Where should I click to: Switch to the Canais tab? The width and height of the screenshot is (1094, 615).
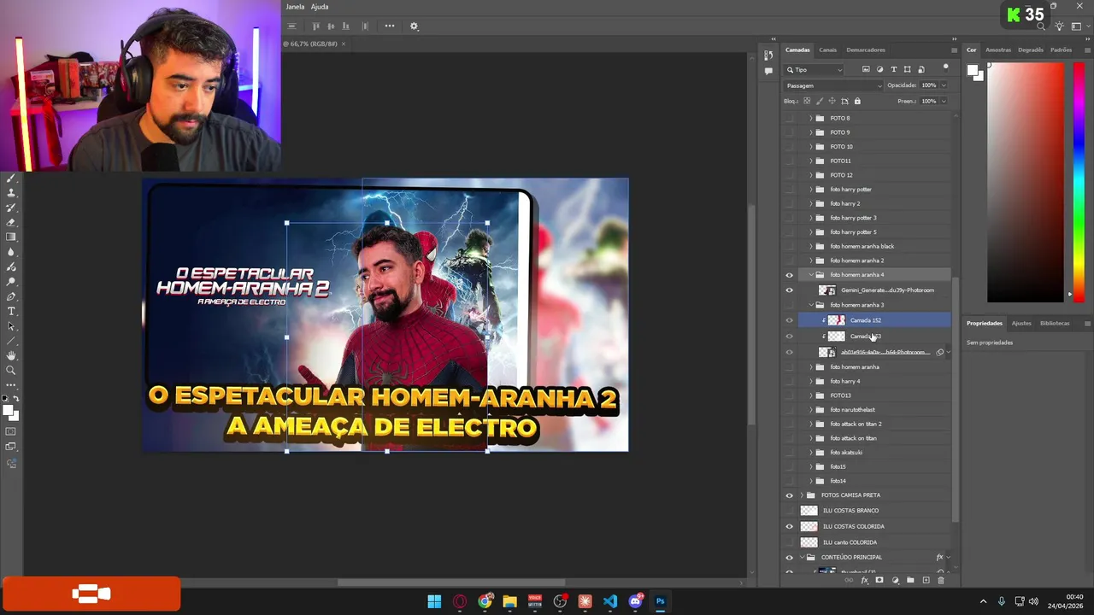(827, 50)
